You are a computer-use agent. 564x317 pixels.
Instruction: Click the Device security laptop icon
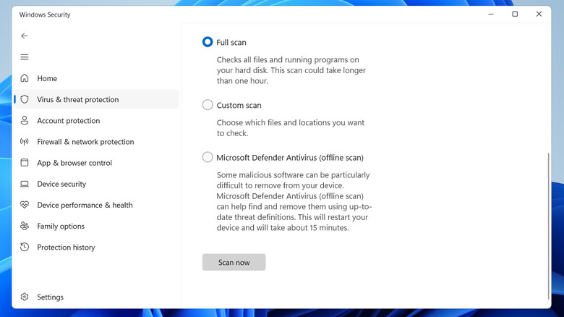[25, 184]
